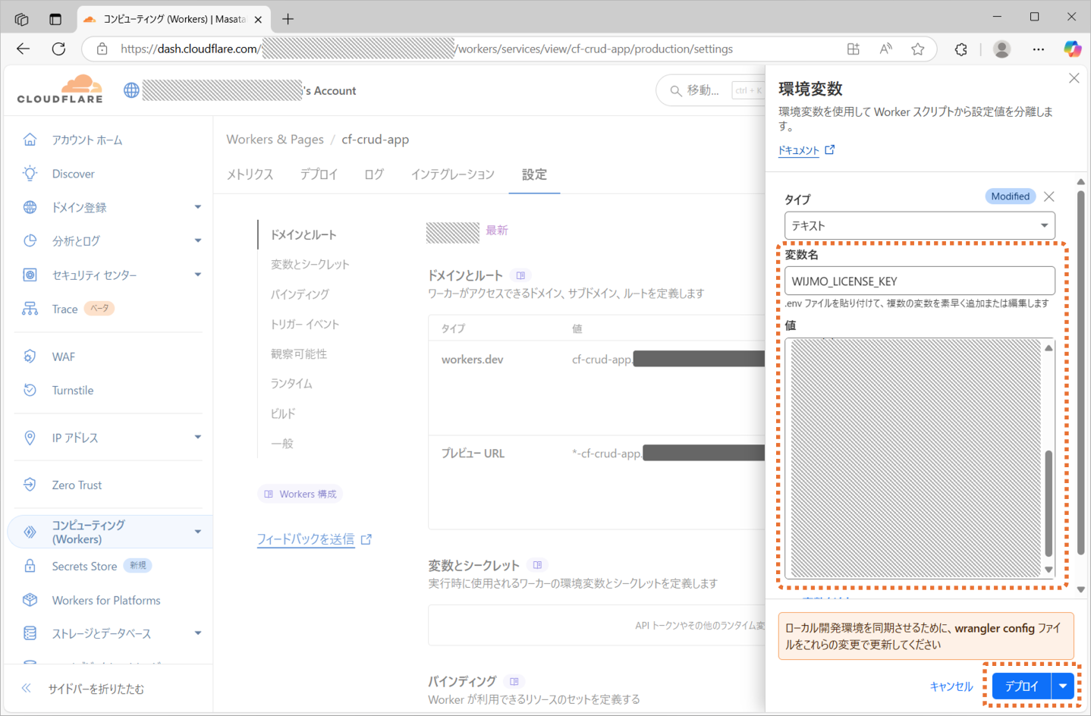Screen dimensions: 1091x716
Task: Expand ストレージとデータベース sidebar section
Action: point(198,633)
